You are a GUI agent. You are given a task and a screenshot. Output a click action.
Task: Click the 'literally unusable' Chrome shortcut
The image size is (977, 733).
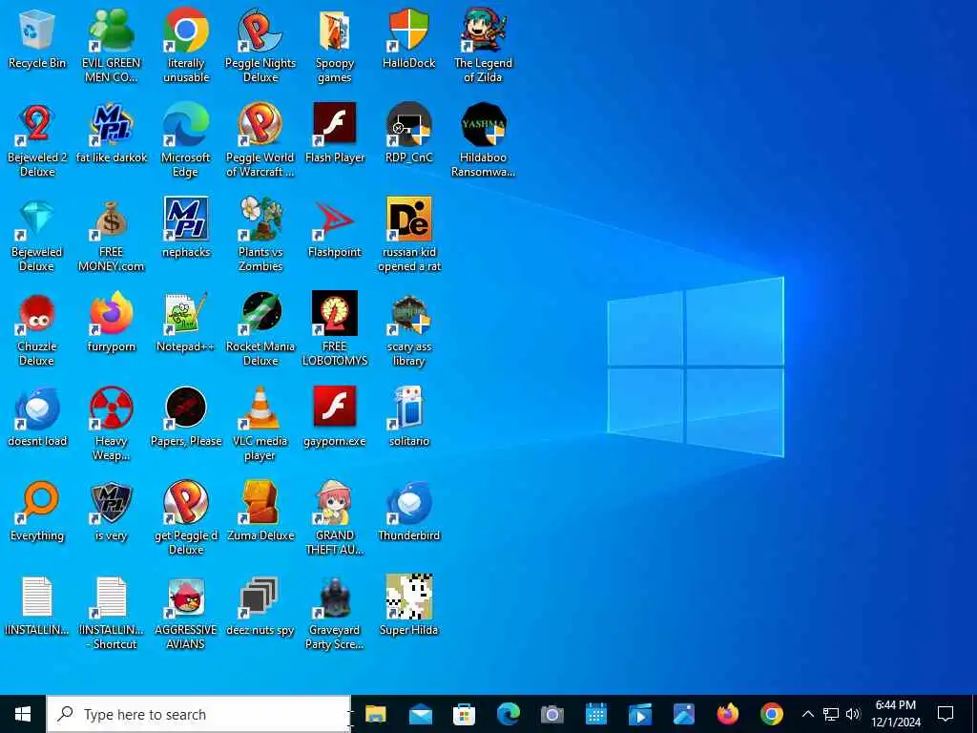tap(186, 30)
